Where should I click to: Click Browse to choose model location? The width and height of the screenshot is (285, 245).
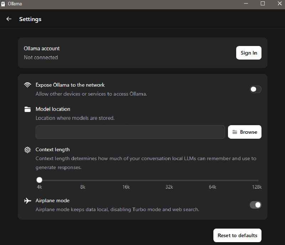245,132
